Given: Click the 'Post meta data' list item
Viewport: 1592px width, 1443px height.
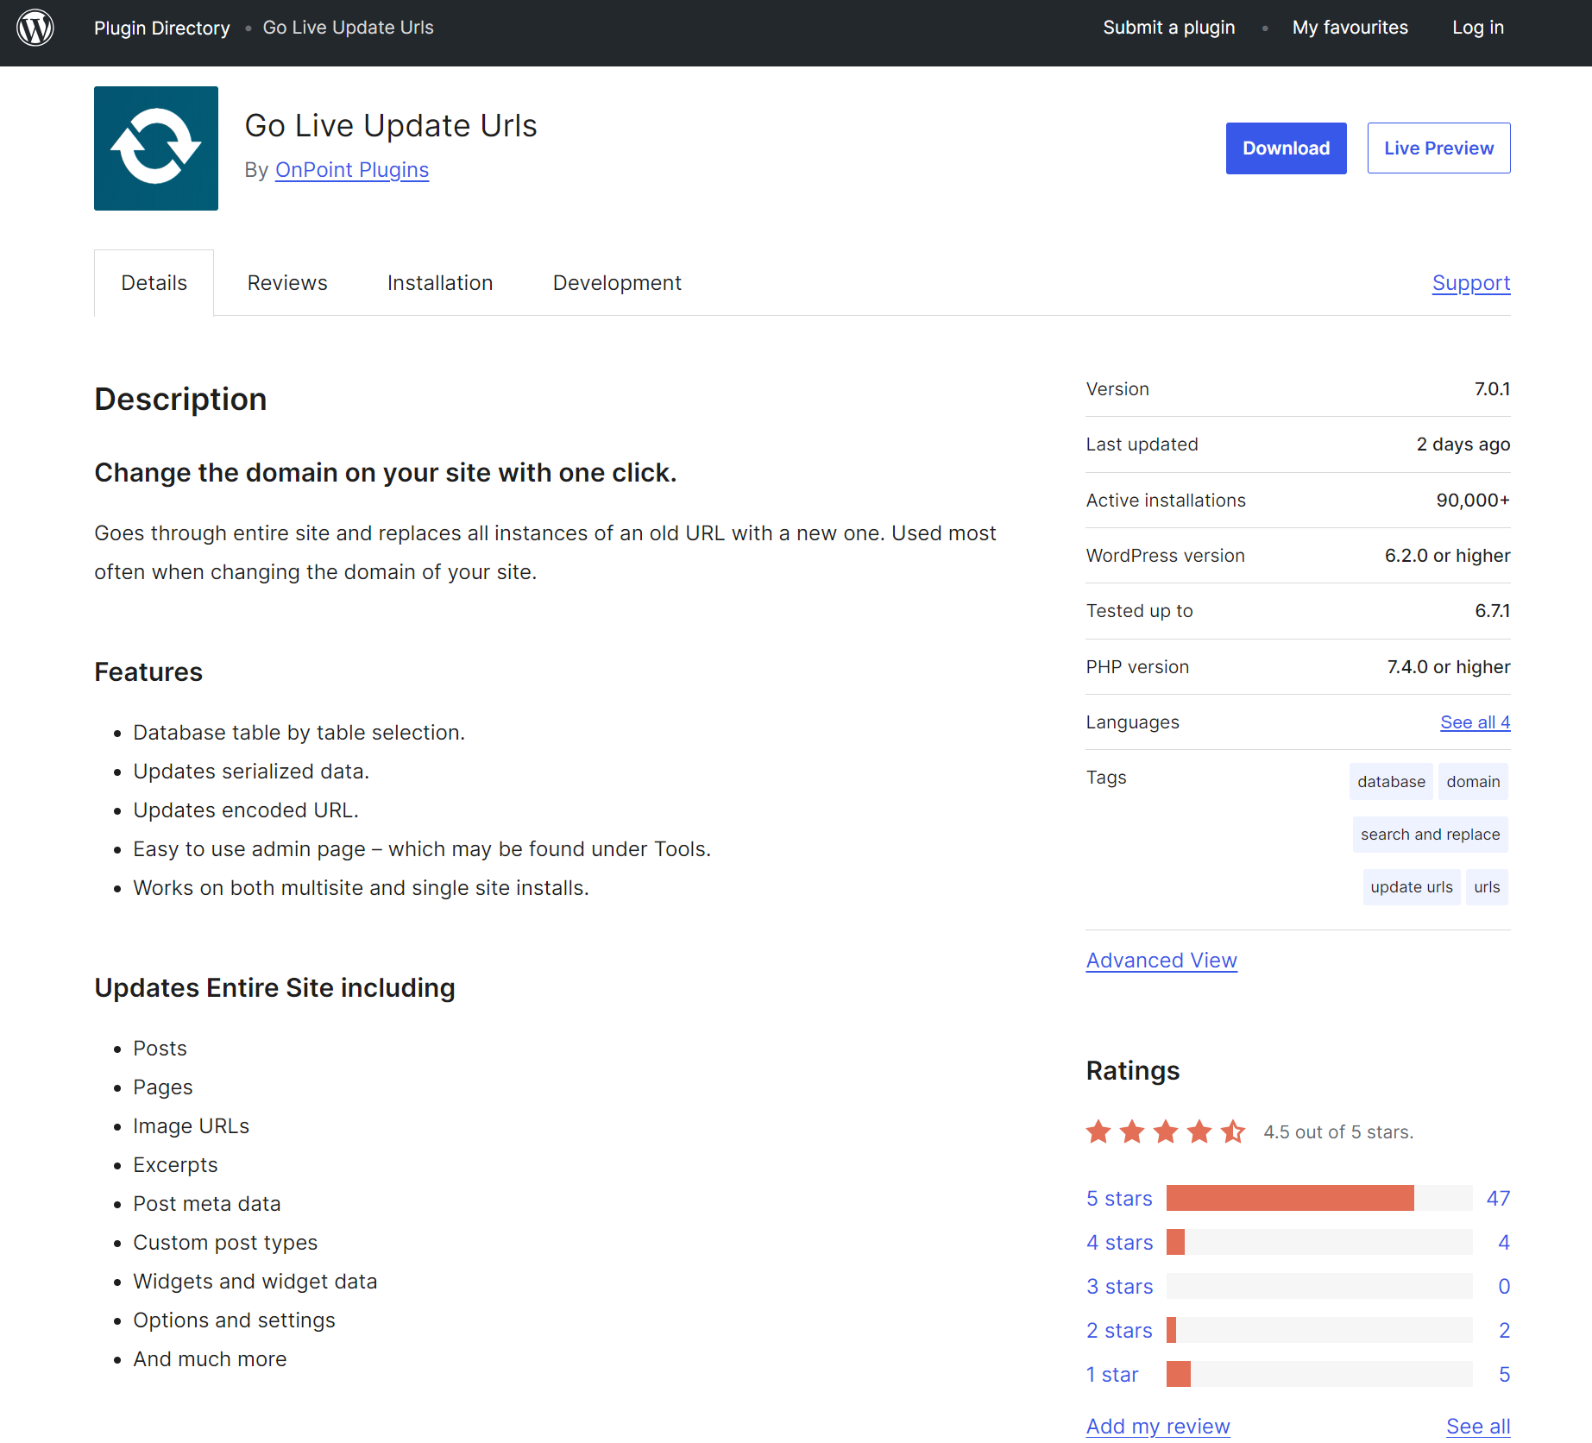Looking at the screenshot, I should (207, 1204).
